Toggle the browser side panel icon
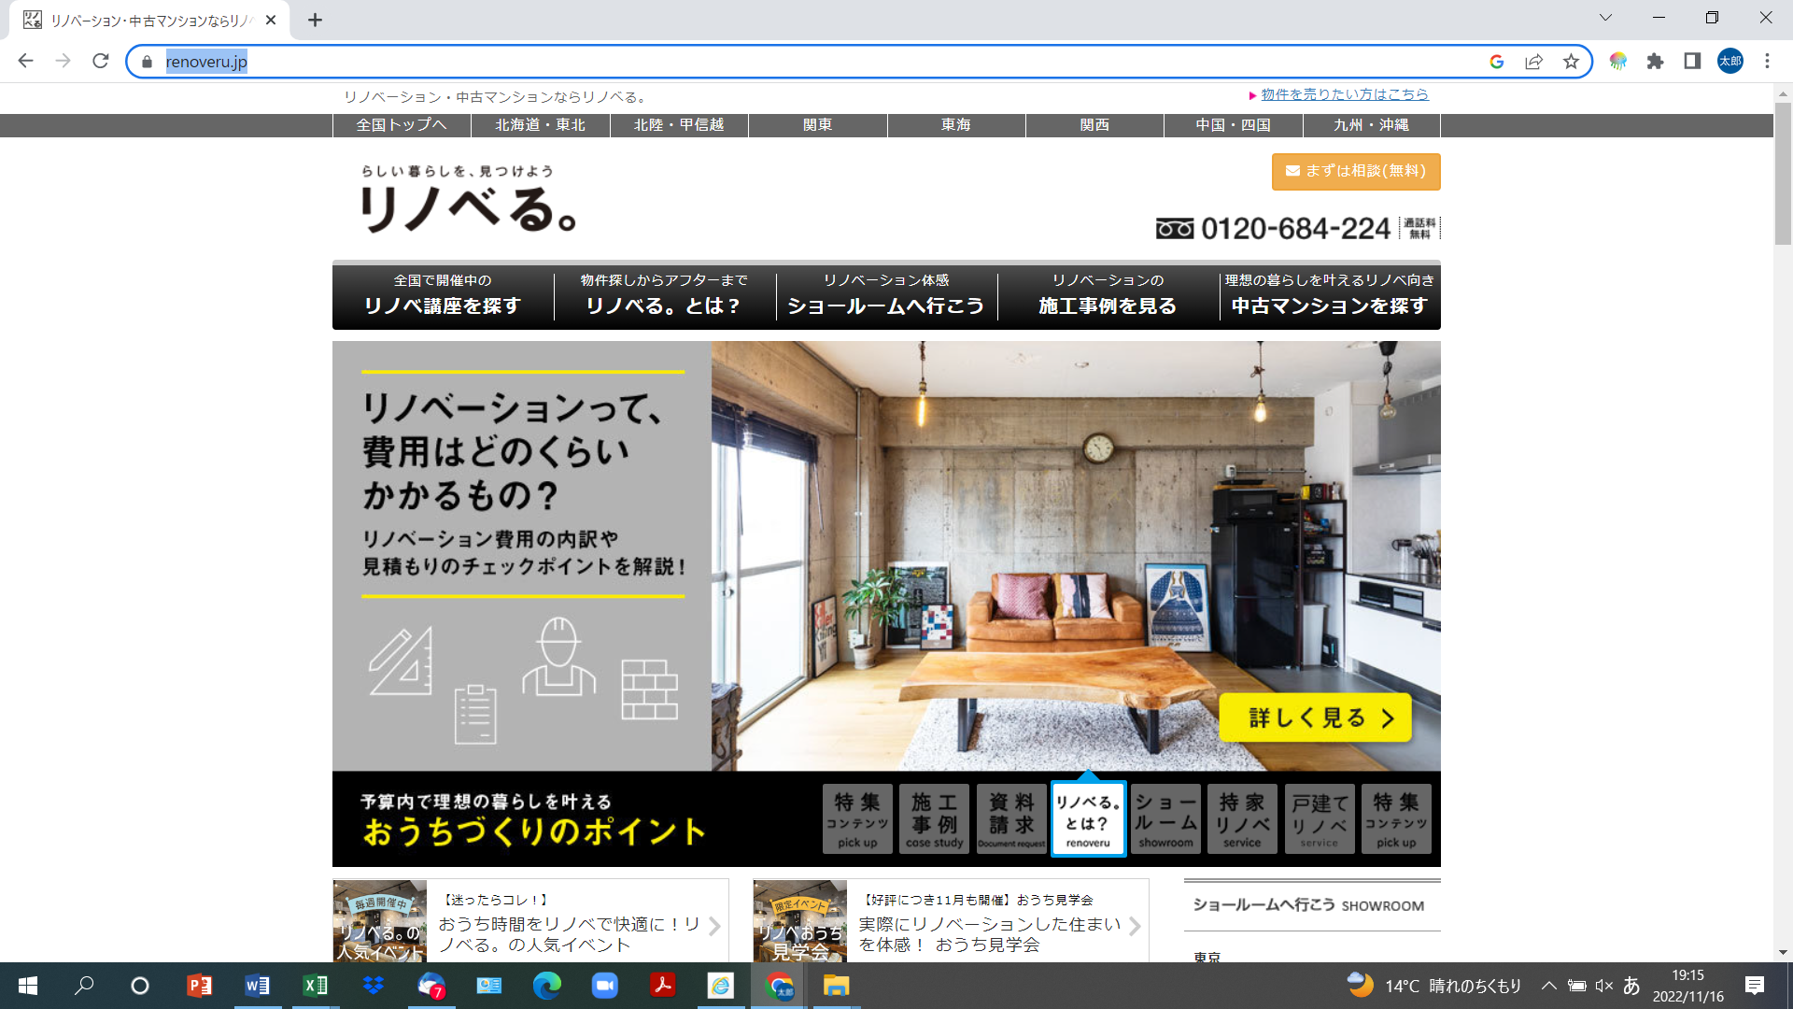Image resolution: width=1793 pixels, height=1009 pixels. [x=1692, y=62]
